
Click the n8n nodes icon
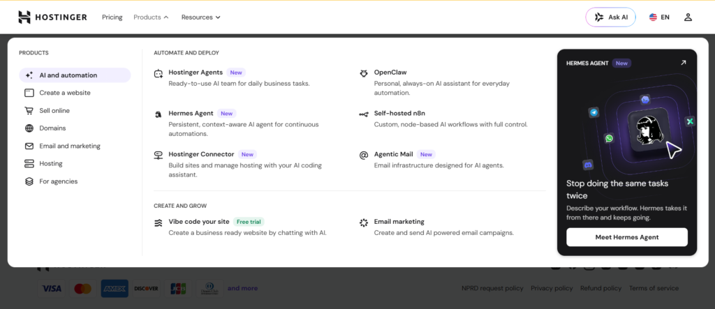(363, 114)
